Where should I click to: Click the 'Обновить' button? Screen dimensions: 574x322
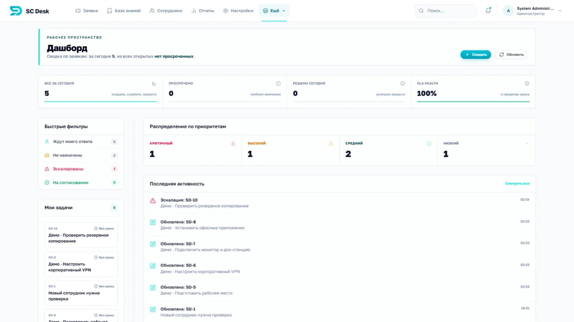[512, 55]
